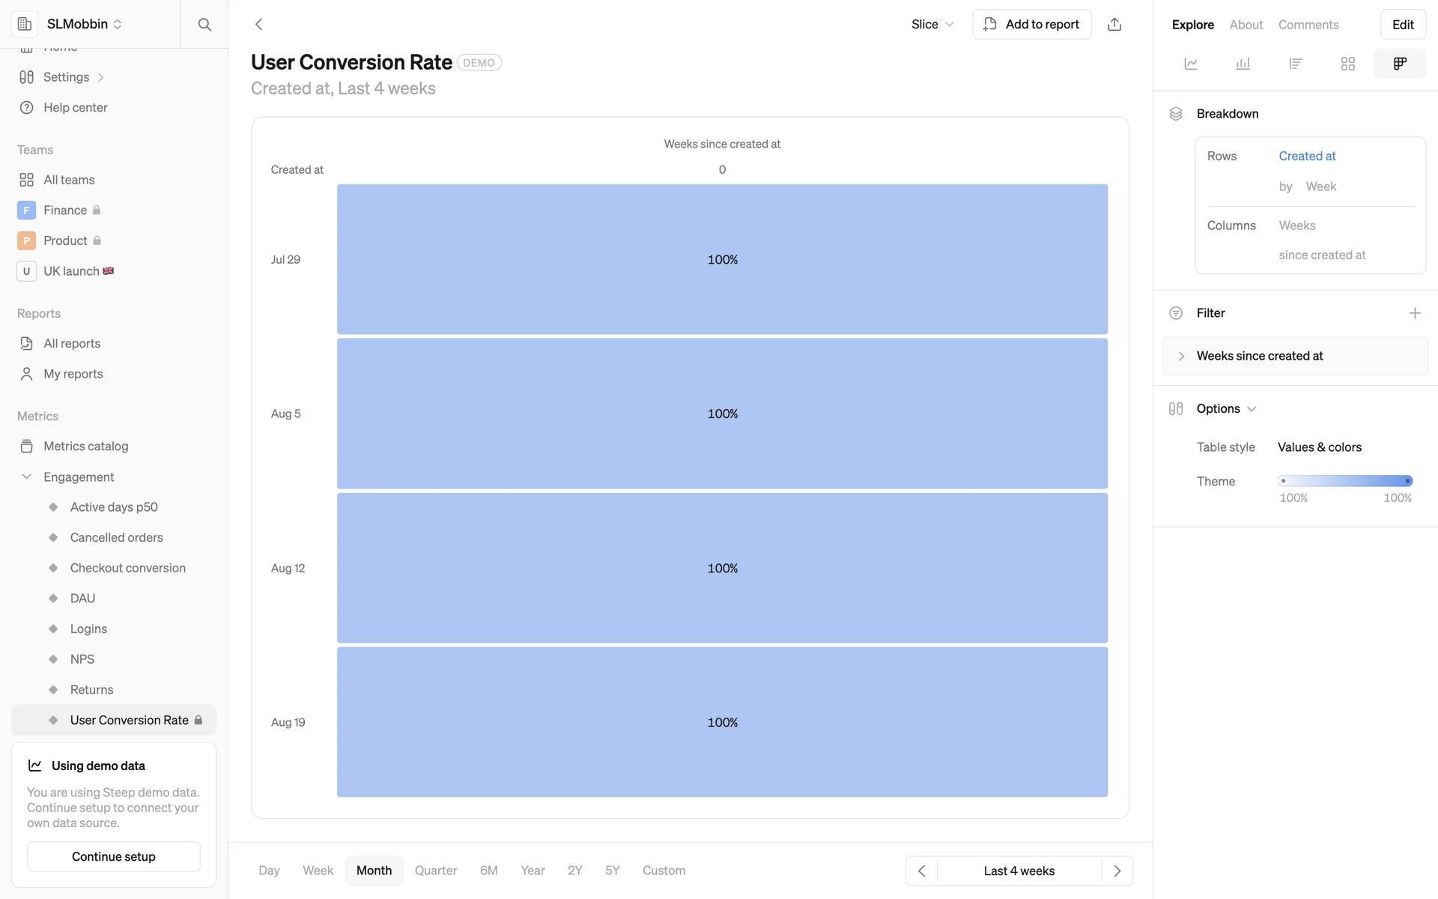The width and height of the screenshot is (1438, 899).
Task: Switch to the About tab
Action: (1246, 25)
